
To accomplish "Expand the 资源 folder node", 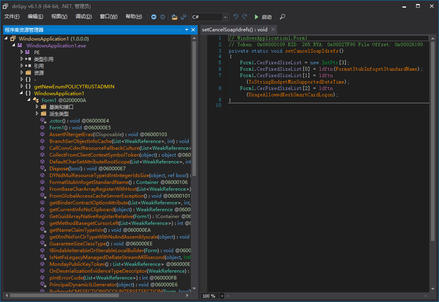I will pyautogui.click(x=22, y=73).
